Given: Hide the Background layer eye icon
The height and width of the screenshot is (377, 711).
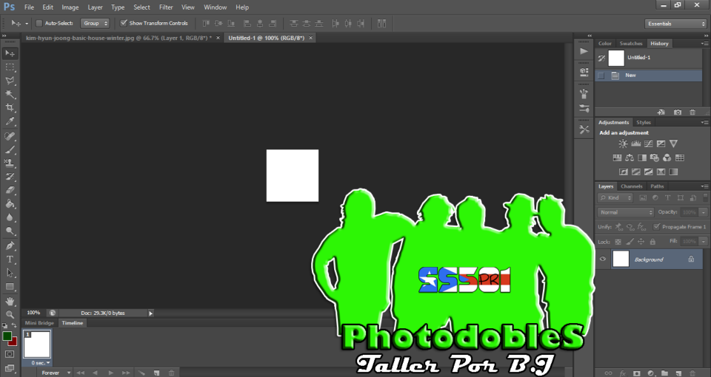Looking at the screenshot, I should [x=603, y=259].
